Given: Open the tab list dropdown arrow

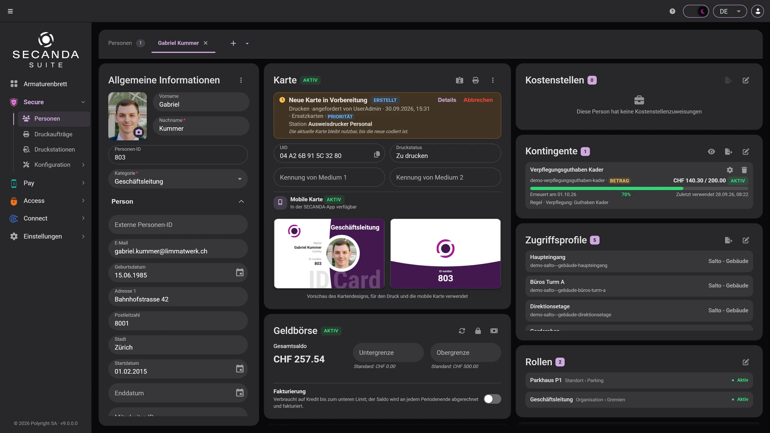Looking at the screenshot, I should click(x=247, y=43).
